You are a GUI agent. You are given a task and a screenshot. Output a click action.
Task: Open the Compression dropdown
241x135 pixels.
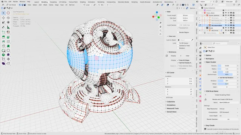coord(228,112)
